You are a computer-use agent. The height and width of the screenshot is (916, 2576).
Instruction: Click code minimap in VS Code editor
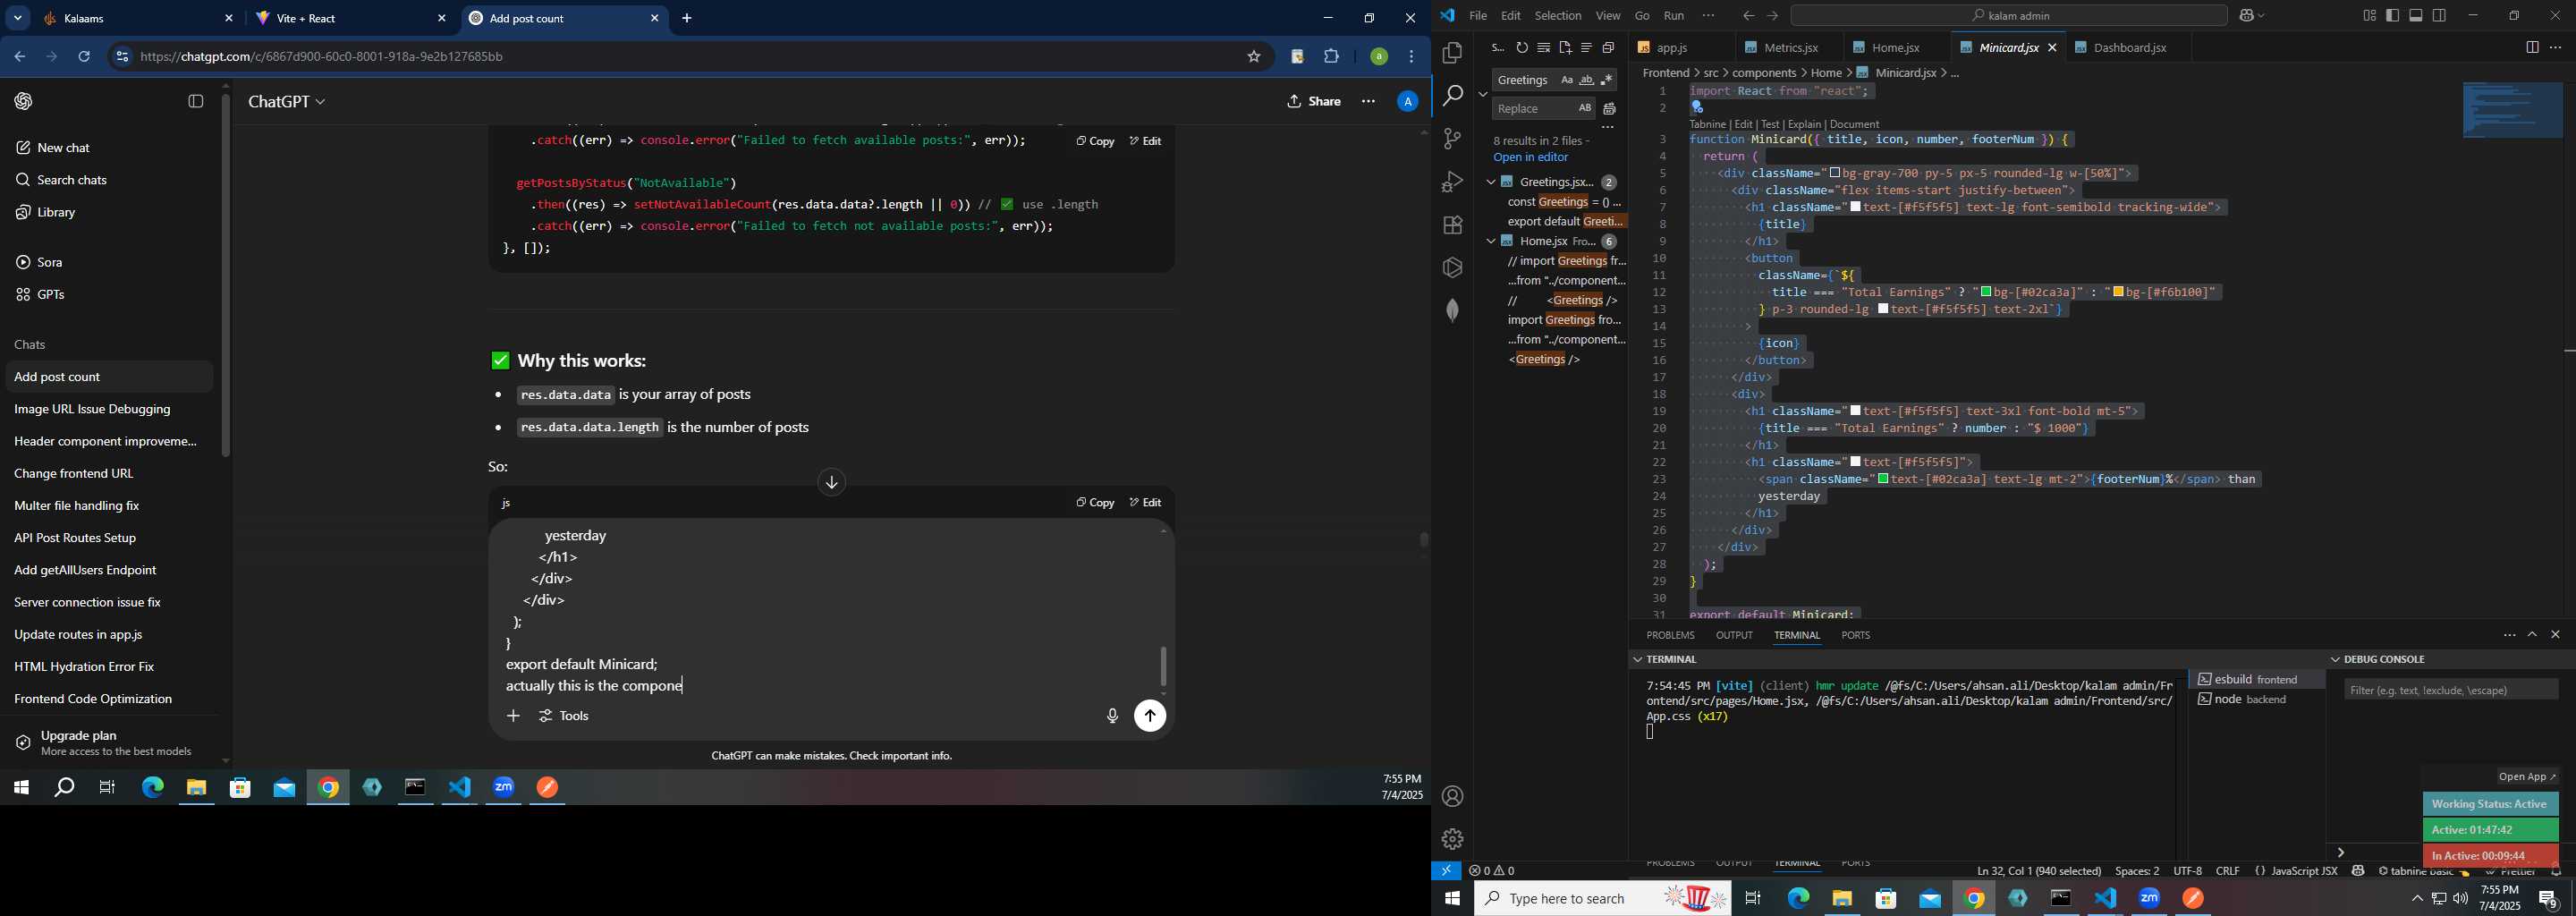pyautogui.click(x=2512, y=110)
